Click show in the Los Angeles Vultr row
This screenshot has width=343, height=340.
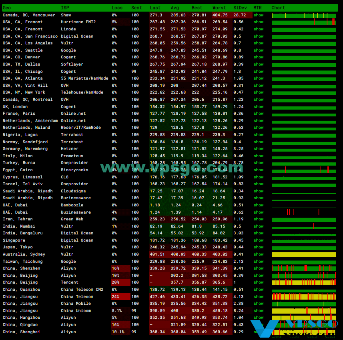pyautogui.click(x=258, y=43)
